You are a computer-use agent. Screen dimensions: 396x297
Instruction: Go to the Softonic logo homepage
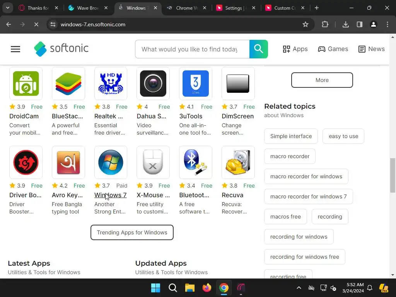61,49
